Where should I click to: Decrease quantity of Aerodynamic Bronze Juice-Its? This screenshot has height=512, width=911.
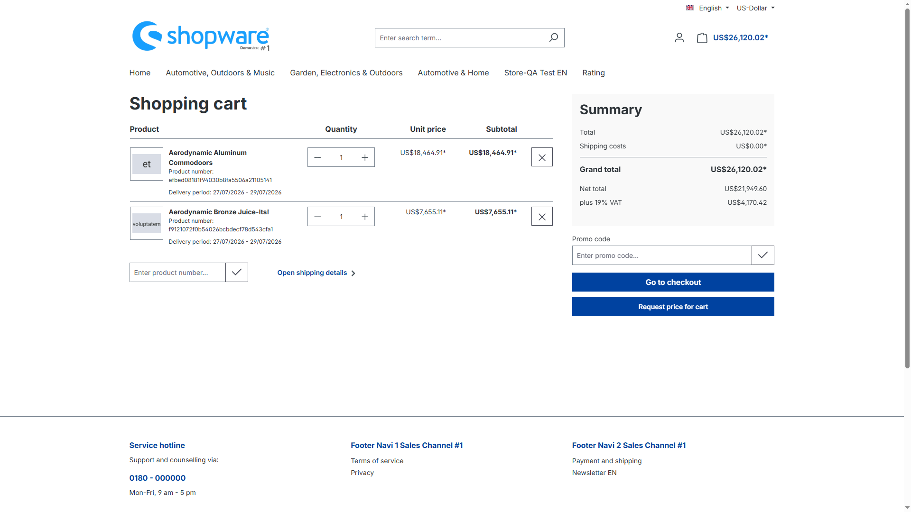tap(317, 217)
